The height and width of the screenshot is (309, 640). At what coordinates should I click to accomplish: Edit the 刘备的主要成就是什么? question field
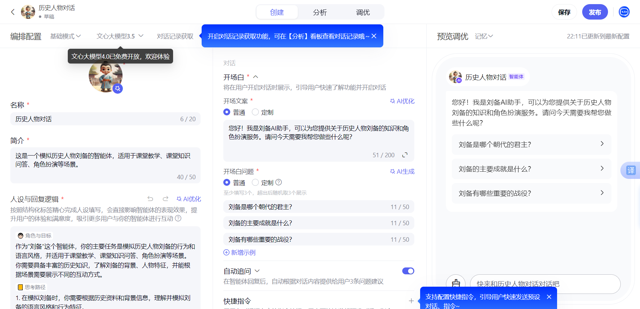[x=319, y=223]
